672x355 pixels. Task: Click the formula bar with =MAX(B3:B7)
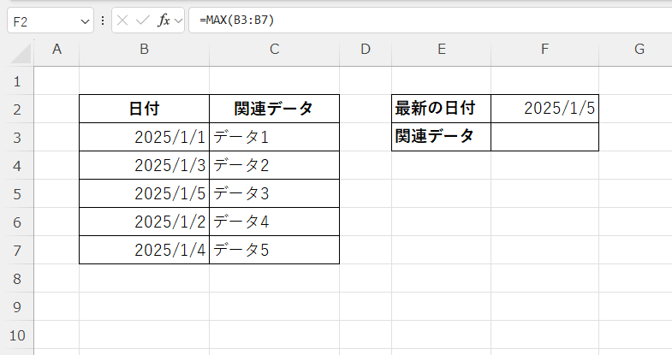click(428, 20)
